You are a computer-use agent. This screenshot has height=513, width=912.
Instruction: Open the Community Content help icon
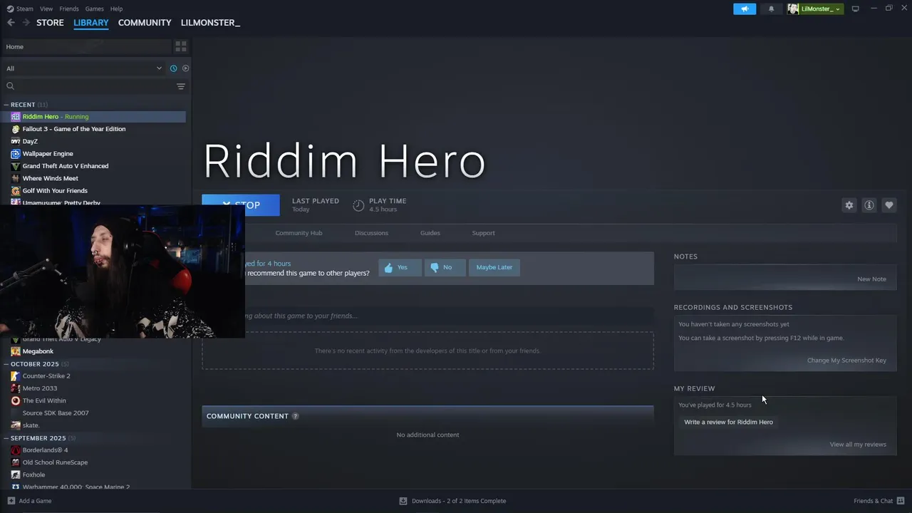[x=295, y=416]
